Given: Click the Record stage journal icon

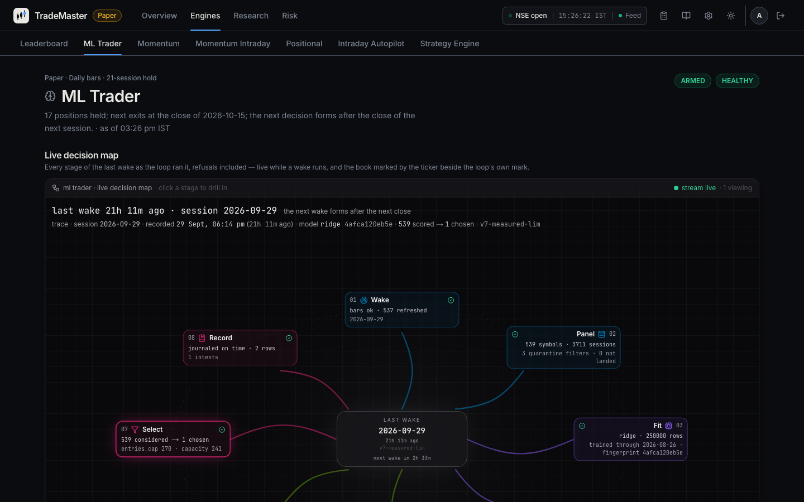Looking at the screenshot, I should point(202,338).
